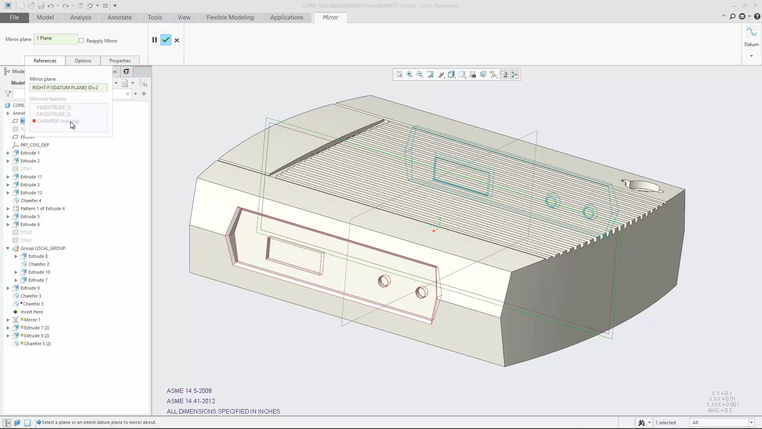This screenshot has width=762, height=429.
Task: Cancel the Mirror feature with X
Action: [x=177, y=40]
